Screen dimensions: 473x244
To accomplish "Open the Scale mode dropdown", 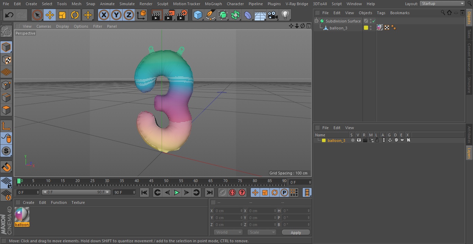I will 261,232.
